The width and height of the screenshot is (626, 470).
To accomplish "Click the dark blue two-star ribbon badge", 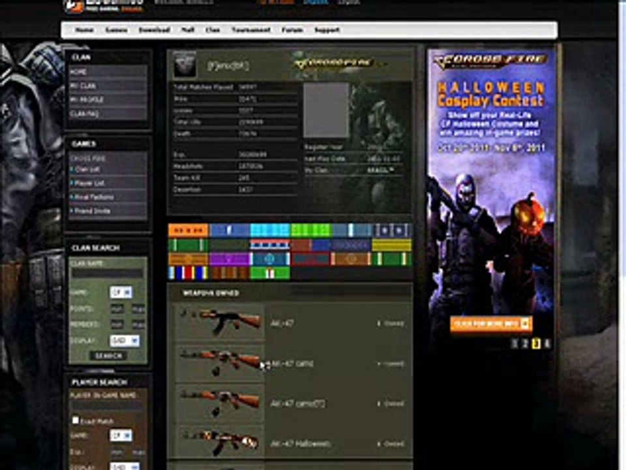I will (x=392, y=230).
